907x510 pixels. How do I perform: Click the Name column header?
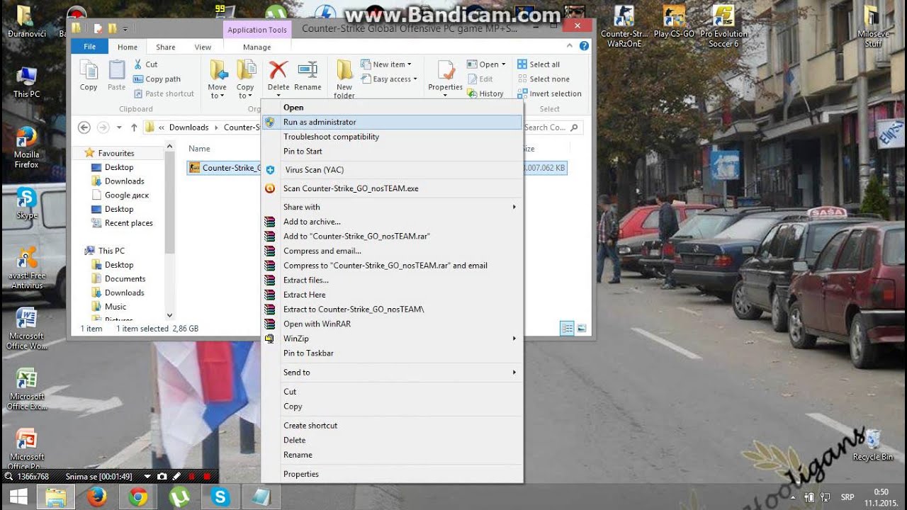(x=199, y=149)
